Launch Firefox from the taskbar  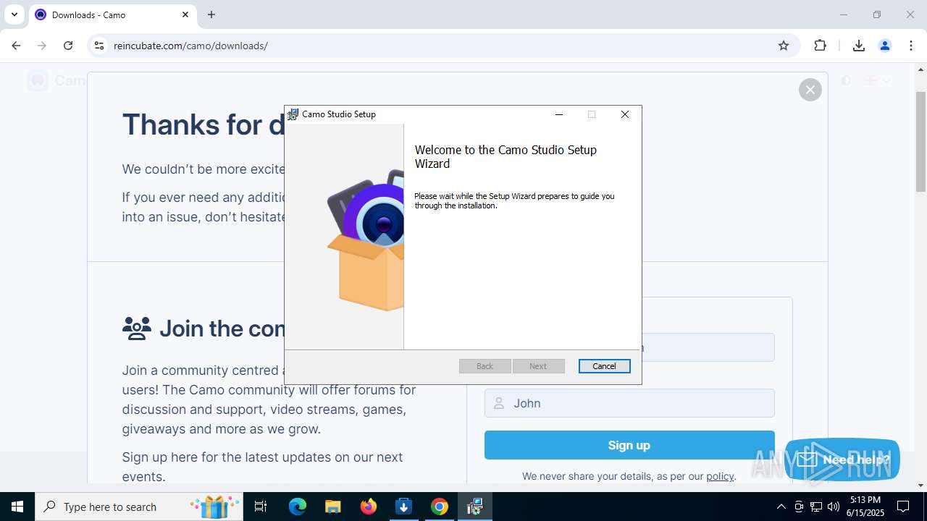(369, 507)
